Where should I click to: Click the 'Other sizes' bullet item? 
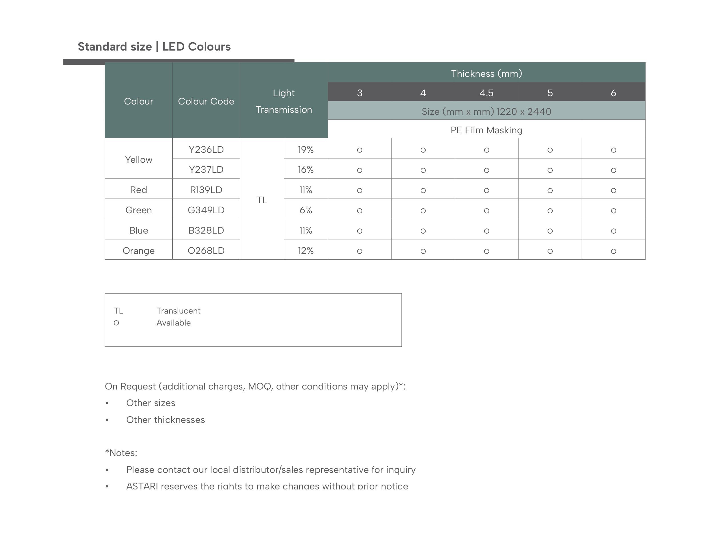click(151, 403)
